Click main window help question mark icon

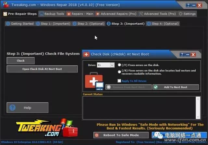point(188,5)
